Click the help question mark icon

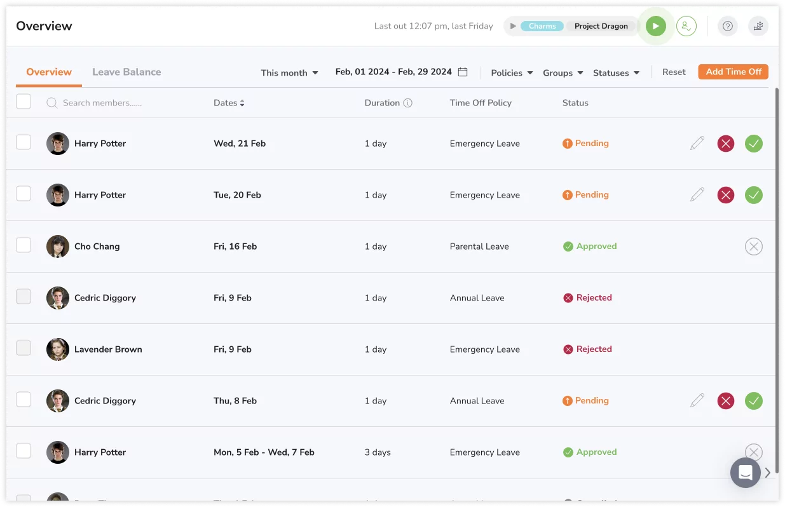pyautogui.click(x=728, y=26)
